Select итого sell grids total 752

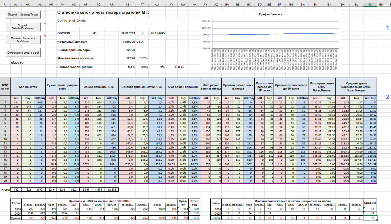16,189
